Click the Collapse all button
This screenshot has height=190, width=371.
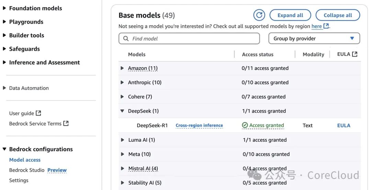coord(338,15)
